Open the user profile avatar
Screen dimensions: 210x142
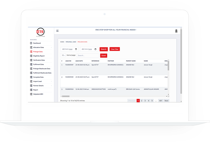176,31
